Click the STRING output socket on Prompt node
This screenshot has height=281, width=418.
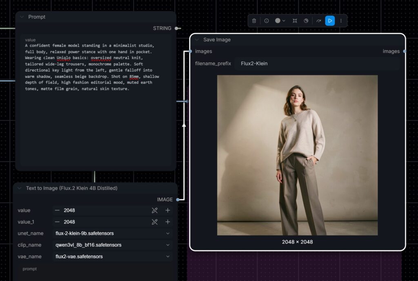[x=176, y=28]
